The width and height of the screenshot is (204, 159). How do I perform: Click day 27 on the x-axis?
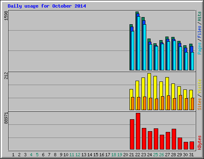click(x=167, y=155)
